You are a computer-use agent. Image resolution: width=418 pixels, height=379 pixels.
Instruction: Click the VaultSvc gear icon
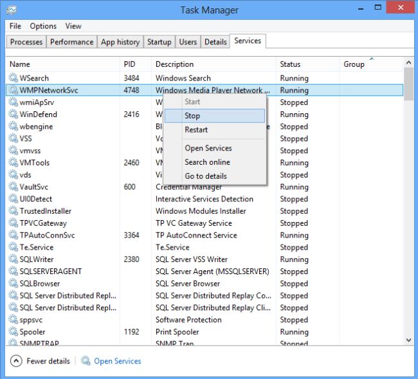tap(13, 187)
